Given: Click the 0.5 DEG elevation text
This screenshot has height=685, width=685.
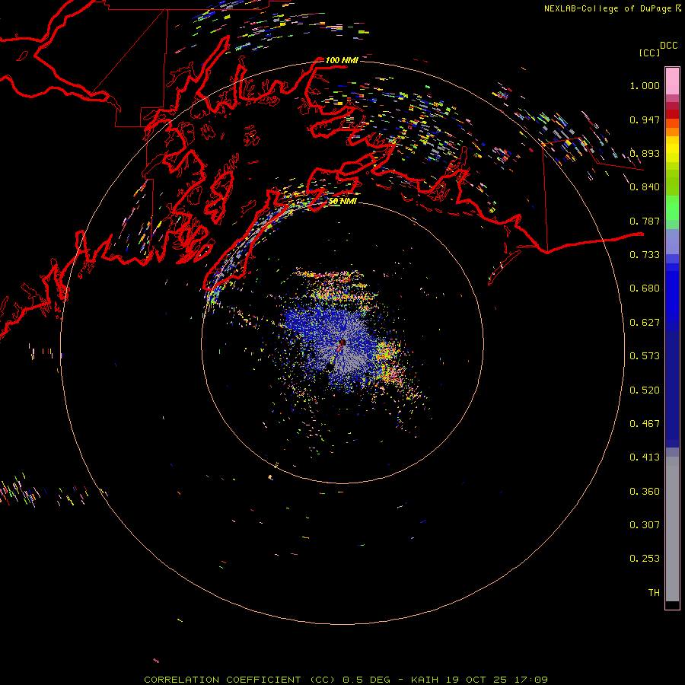Looking at the screenshot, I should (367, 680).
